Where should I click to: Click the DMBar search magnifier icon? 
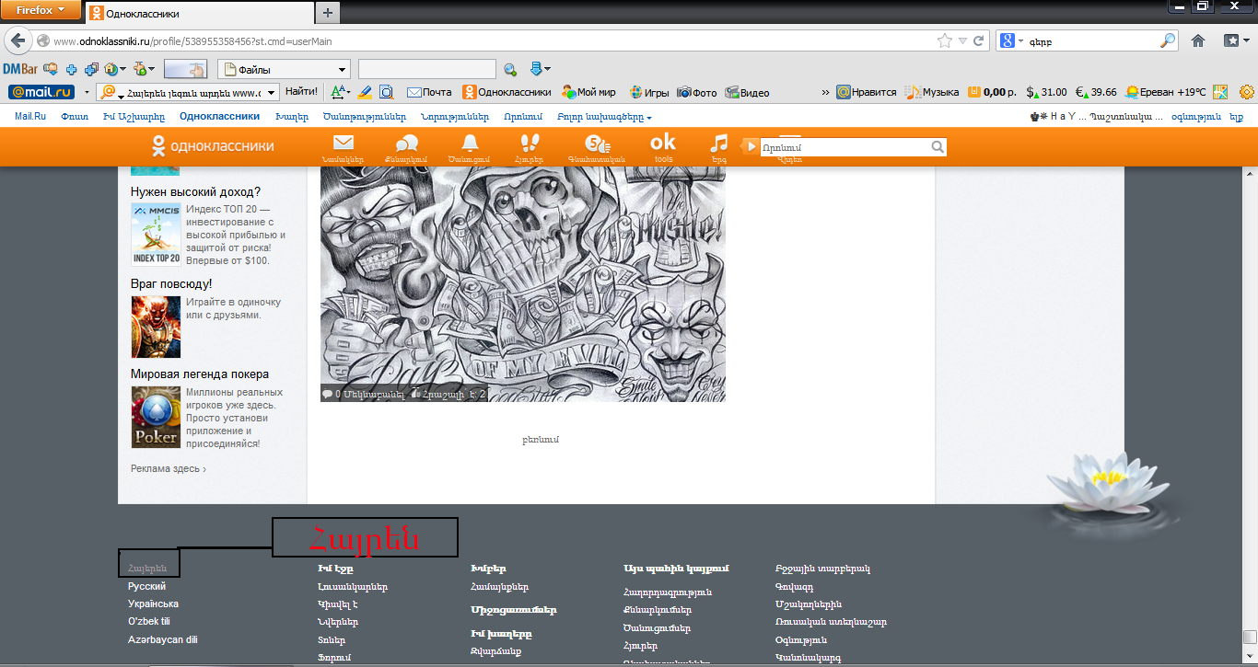click(510, 69)
